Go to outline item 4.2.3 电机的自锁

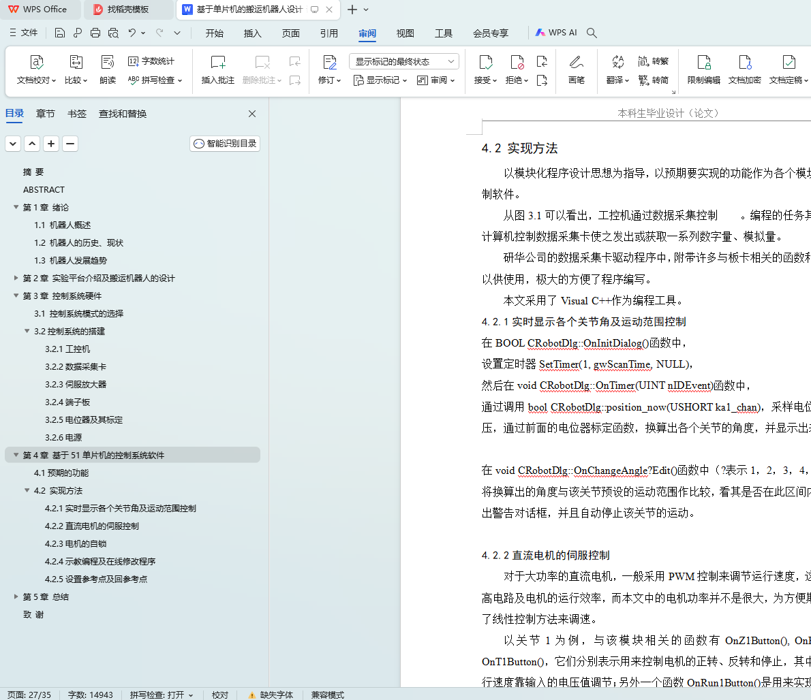(x=76, y=543)
